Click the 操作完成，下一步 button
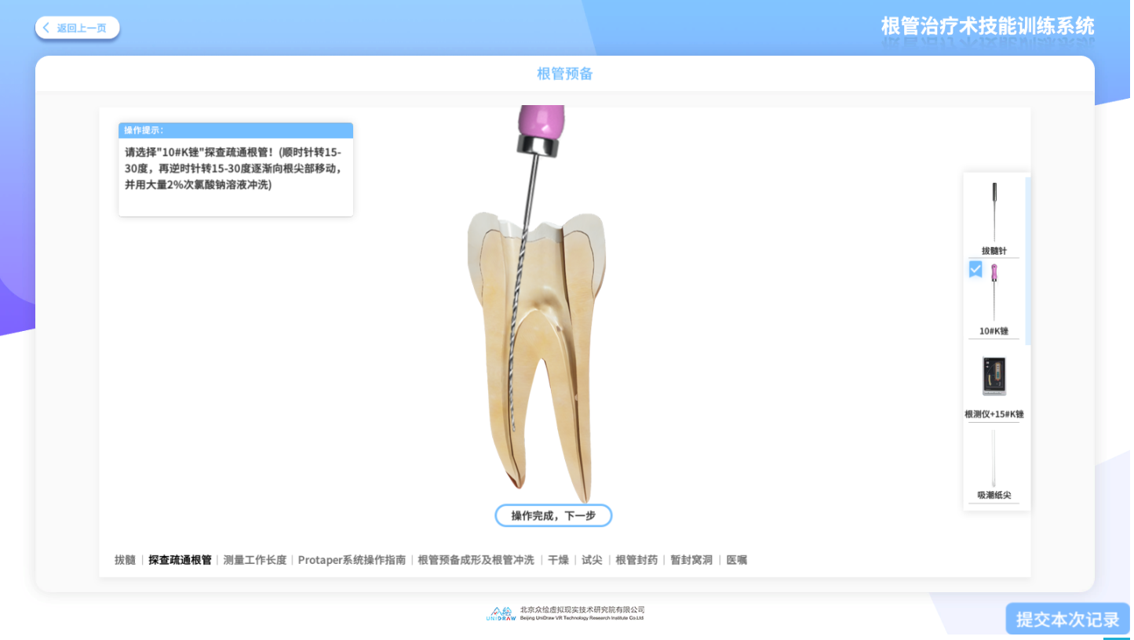Screen dimensions: 1134x640 [x=553, y=515]
